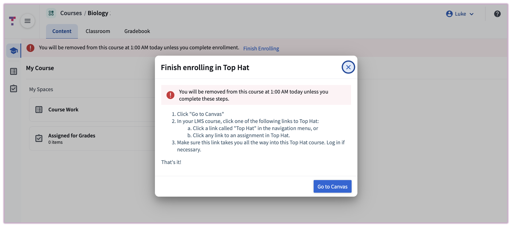
Task: Open the Top Hat hamburger menu
Action: (x=27, y=21)
